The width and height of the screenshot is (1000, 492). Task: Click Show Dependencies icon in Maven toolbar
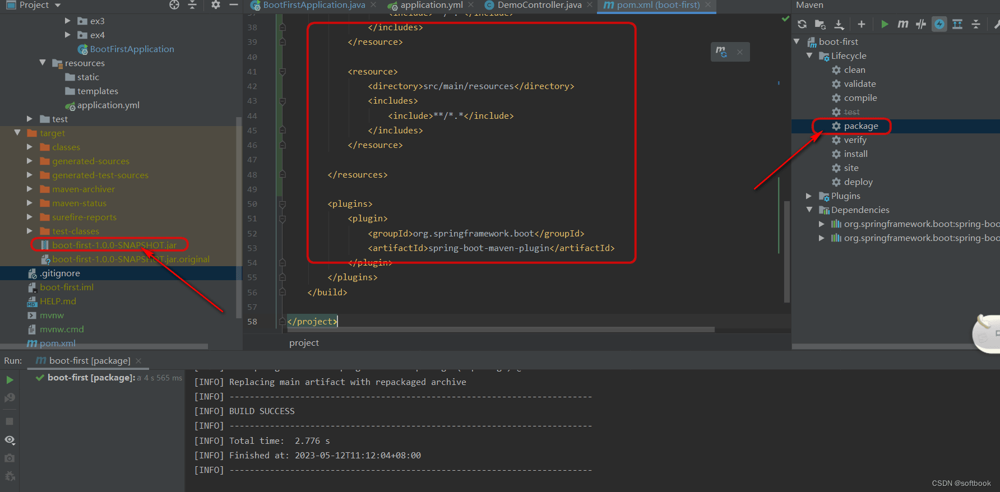(x=957, y=24)
